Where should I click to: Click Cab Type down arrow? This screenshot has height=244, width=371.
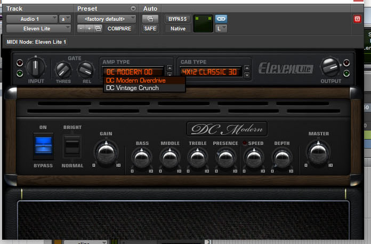pos(247,75)
